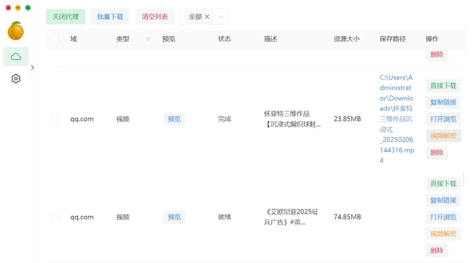Image resolution: width=473 pixels, height=263 pixels.
Task: Check the 怀亚特三维作品 row checkbox
Action: click(56, 119)
